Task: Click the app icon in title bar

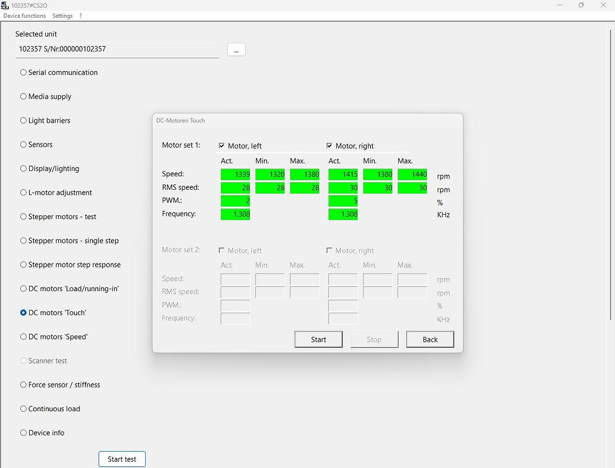Action: point(5,5)
